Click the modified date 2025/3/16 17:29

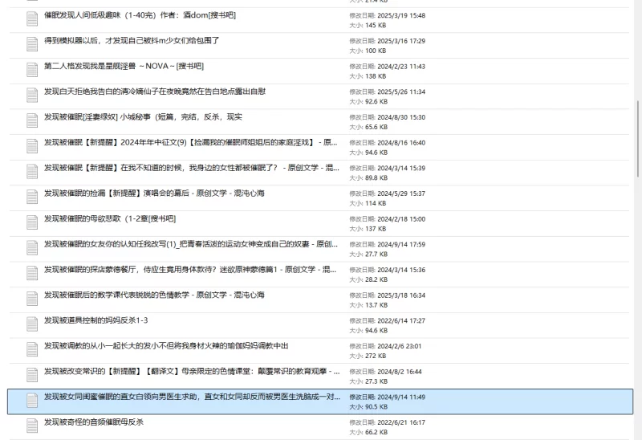(x=388, y=41)
